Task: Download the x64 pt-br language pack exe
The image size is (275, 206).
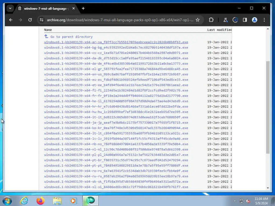Action: click(116, 160)
